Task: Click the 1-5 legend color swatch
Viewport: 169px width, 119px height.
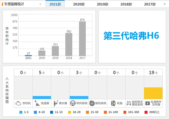Action: tap(21, 112)
